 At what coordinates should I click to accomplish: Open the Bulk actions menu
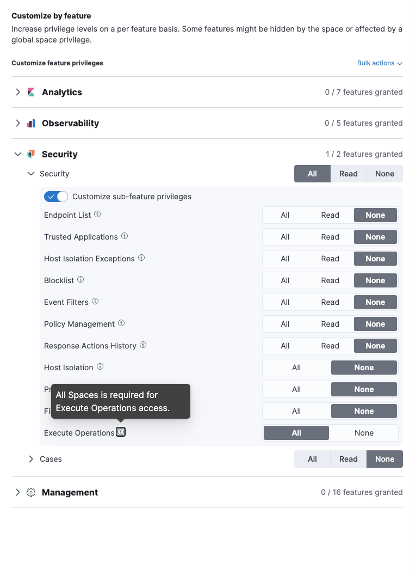(380, 63)
